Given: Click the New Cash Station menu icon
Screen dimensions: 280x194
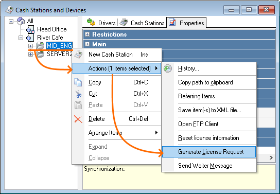Looking at the screenshot, I should click(x=78, y=55).
